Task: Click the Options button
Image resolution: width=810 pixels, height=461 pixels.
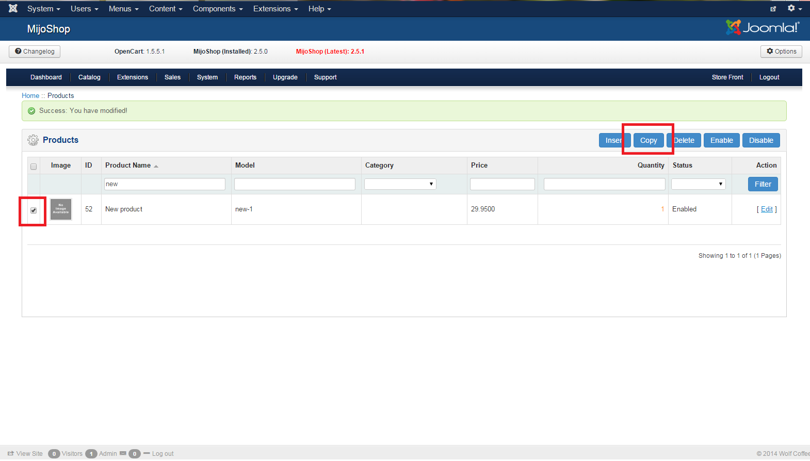Action: 781,52
